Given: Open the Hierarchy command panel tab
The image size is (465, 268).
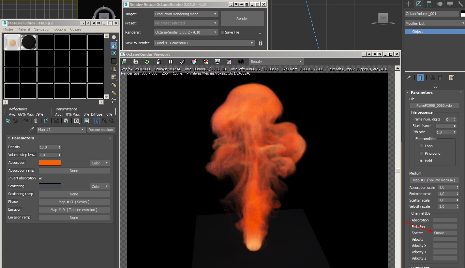Looking at the screenshot, I should point(429,4).
